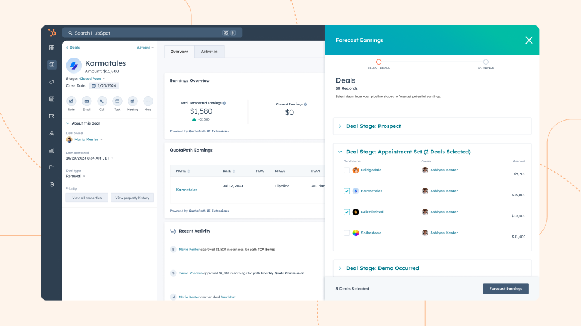Screen dimensions: 581x326
Task: Click the Task action icon
Action: click(x=117, y=101)
